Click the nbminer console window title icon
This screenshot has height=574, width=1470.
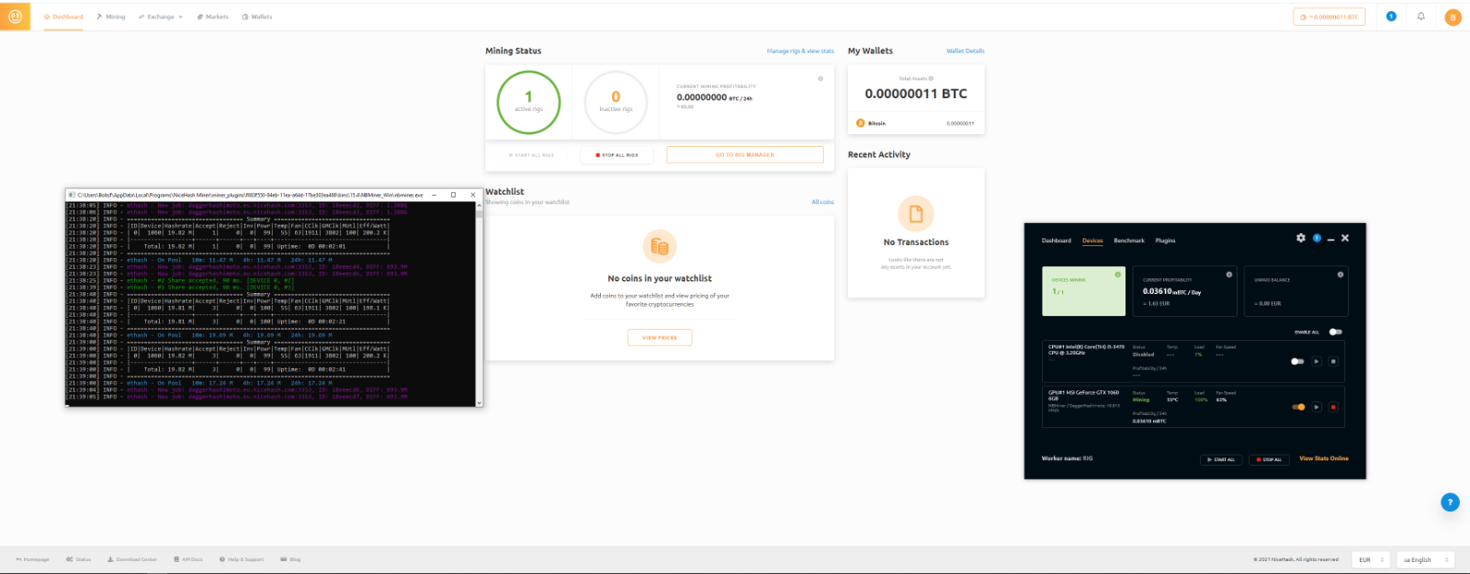(x=72, y=195)
